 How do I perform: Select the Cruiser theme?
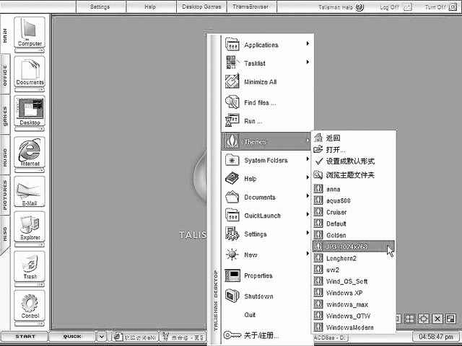[x=354, y=212]
